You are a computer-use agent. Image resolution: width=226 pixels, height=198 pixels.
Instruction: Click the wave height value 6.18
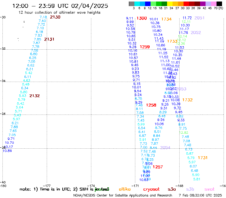[x=39, y=32]
